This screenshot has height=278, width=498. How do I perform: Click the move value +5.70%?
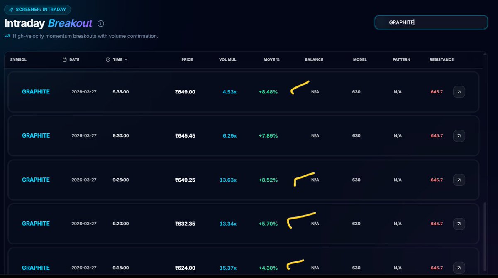tap(268, 224)
